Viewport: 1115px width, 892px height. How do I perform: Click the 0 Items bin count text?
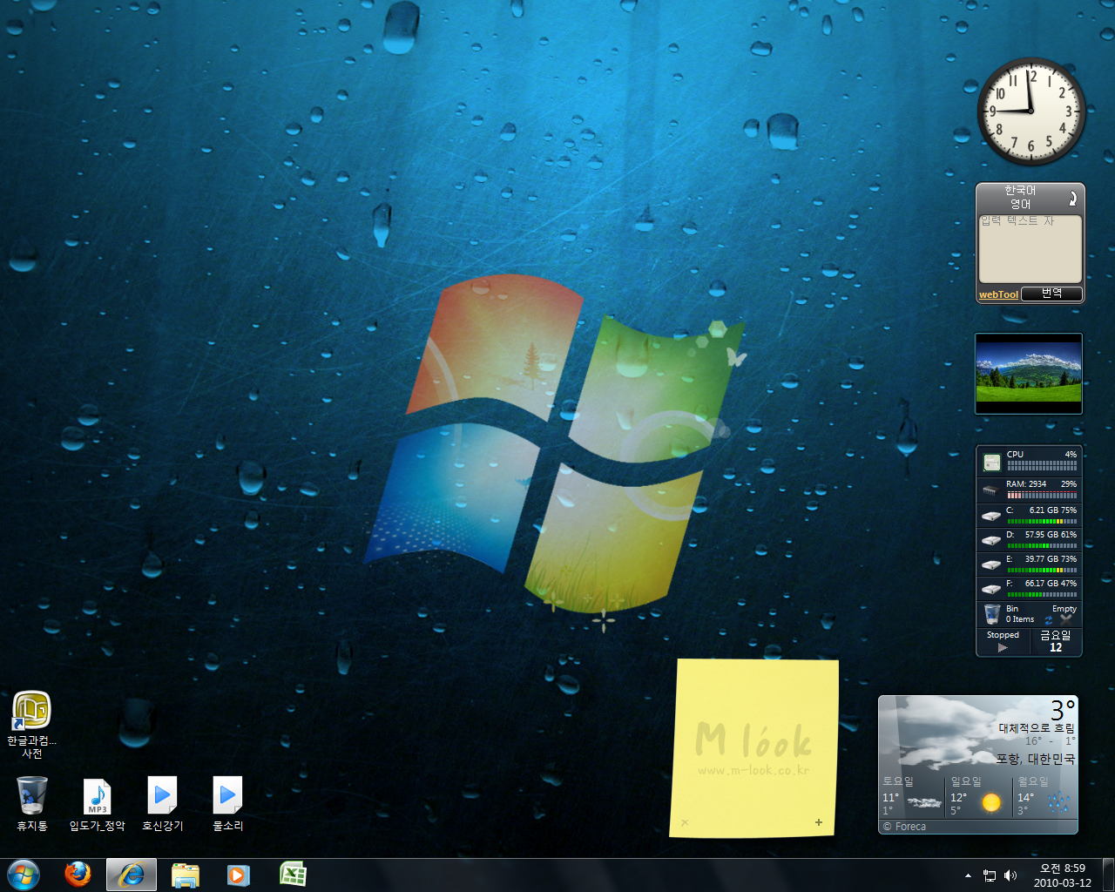1020,619
